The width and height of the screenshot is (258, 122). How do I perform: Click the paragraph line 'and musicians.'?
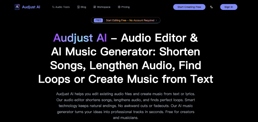click(125, 118)
